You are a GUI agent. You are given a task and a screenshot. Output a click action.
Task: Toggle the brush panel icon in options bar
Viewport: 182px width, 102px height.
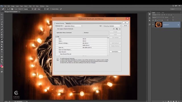click(x=12, y=9)
